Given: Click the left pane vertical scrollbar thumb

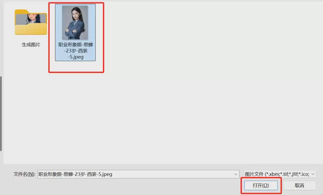Looking at the screenshot, I should (1, 114).
